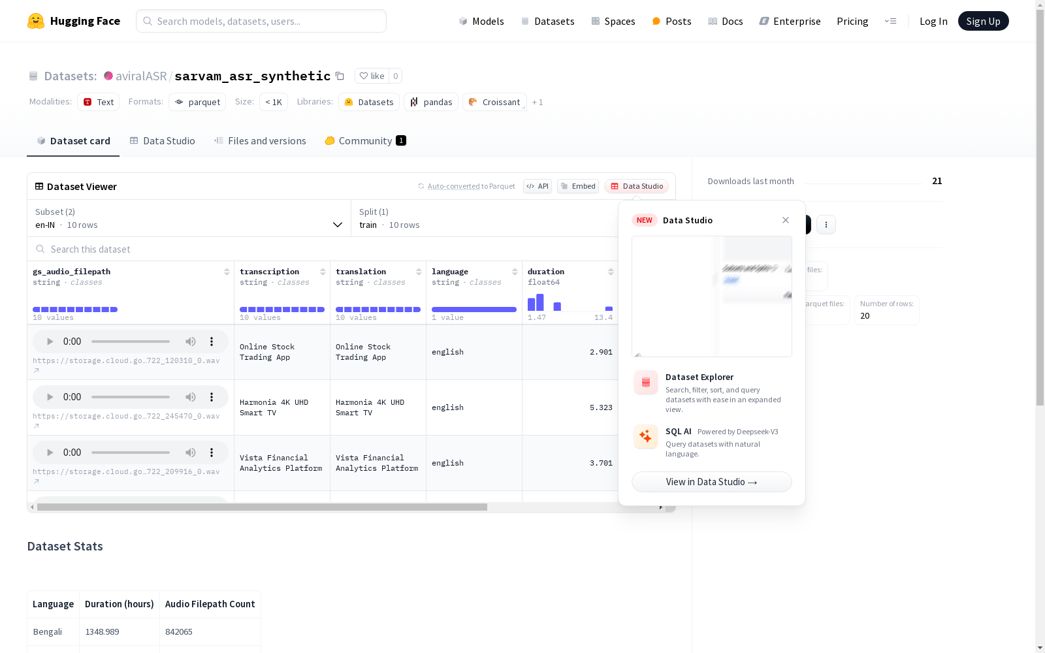Click the Hugging Face logo icon

coord(36,21)
